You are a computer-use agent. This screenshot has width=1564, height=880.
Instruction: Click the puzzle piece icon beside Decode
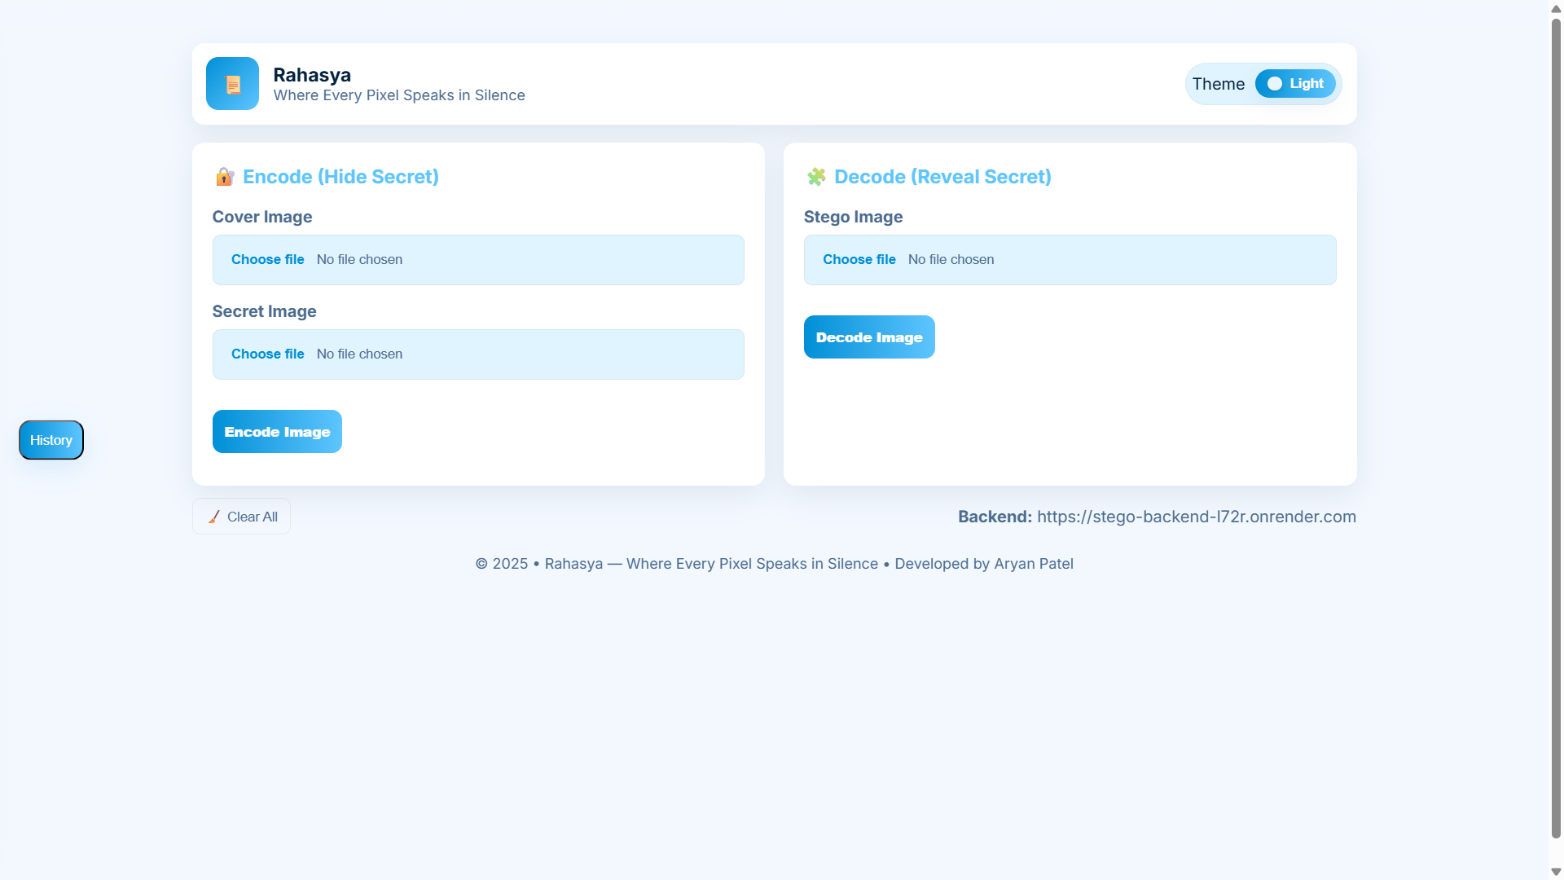click(816, 177)
